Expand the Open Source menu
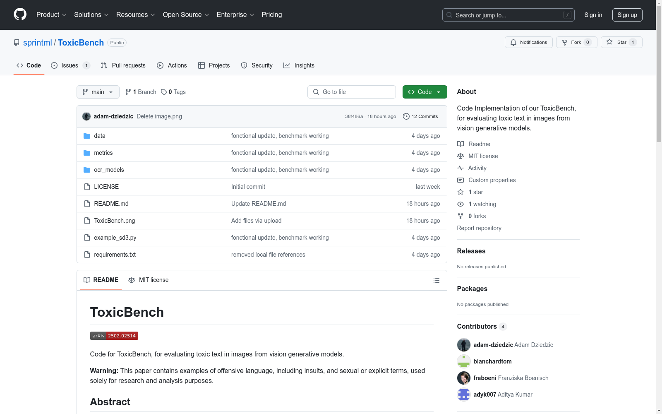This screenshot has width=662, height=414. coord(186,15)
